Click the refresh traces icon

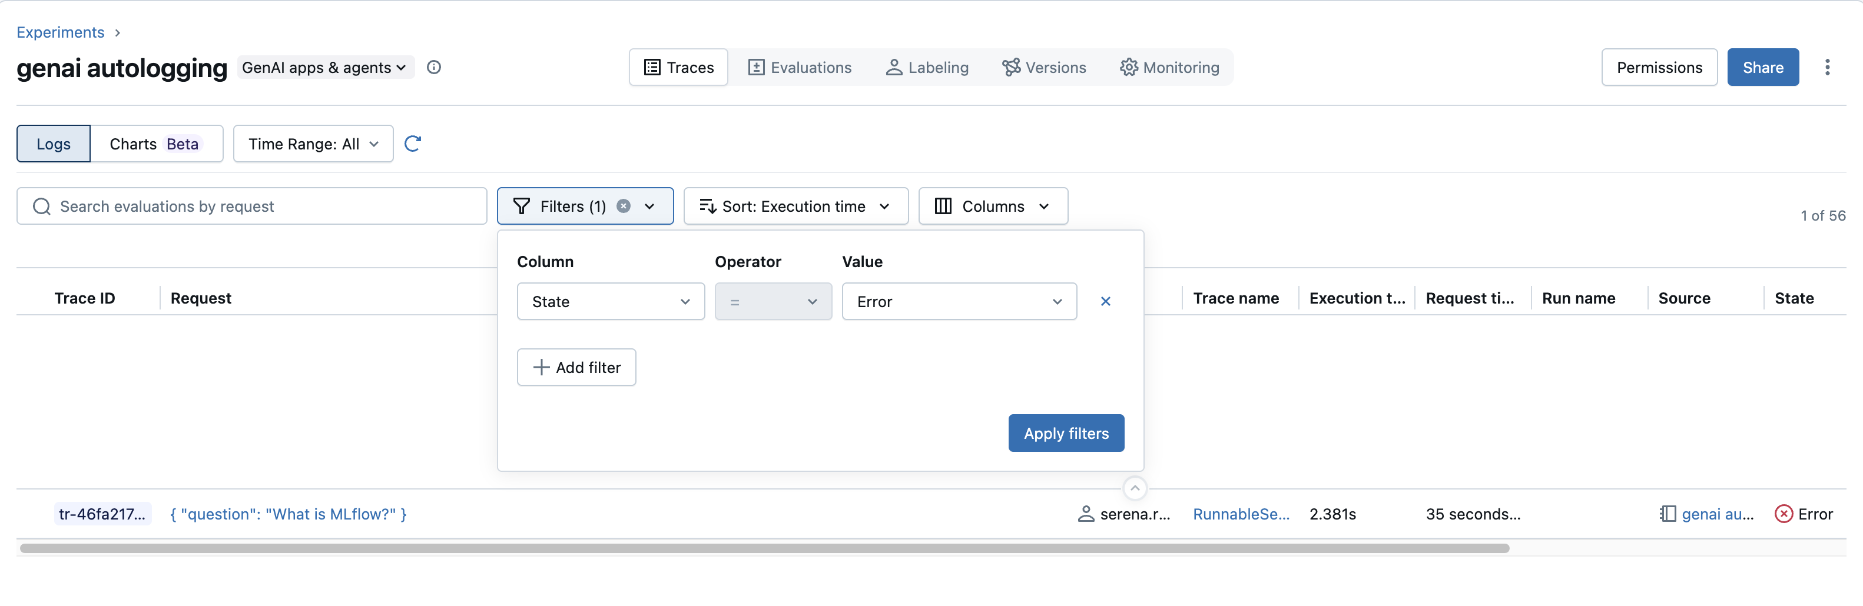412,144
